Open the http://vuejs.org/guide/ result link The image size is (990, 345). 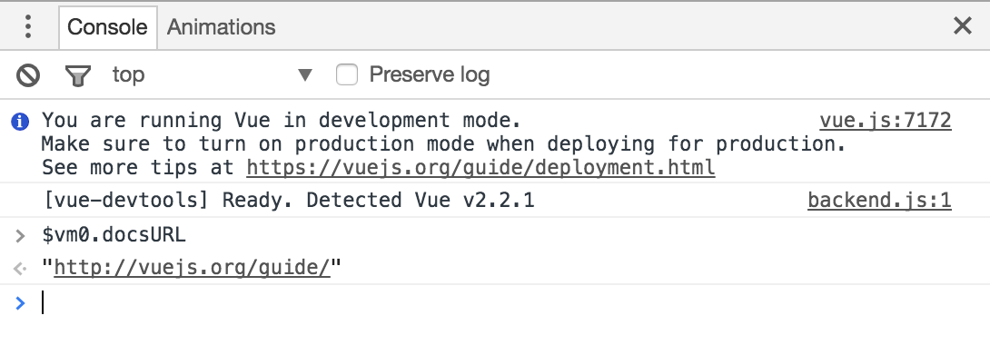pyautogui.click(x=192, y=268)
